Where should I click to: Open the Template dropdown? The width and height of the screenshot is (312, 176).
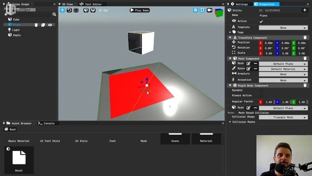[x=283, y=28]
